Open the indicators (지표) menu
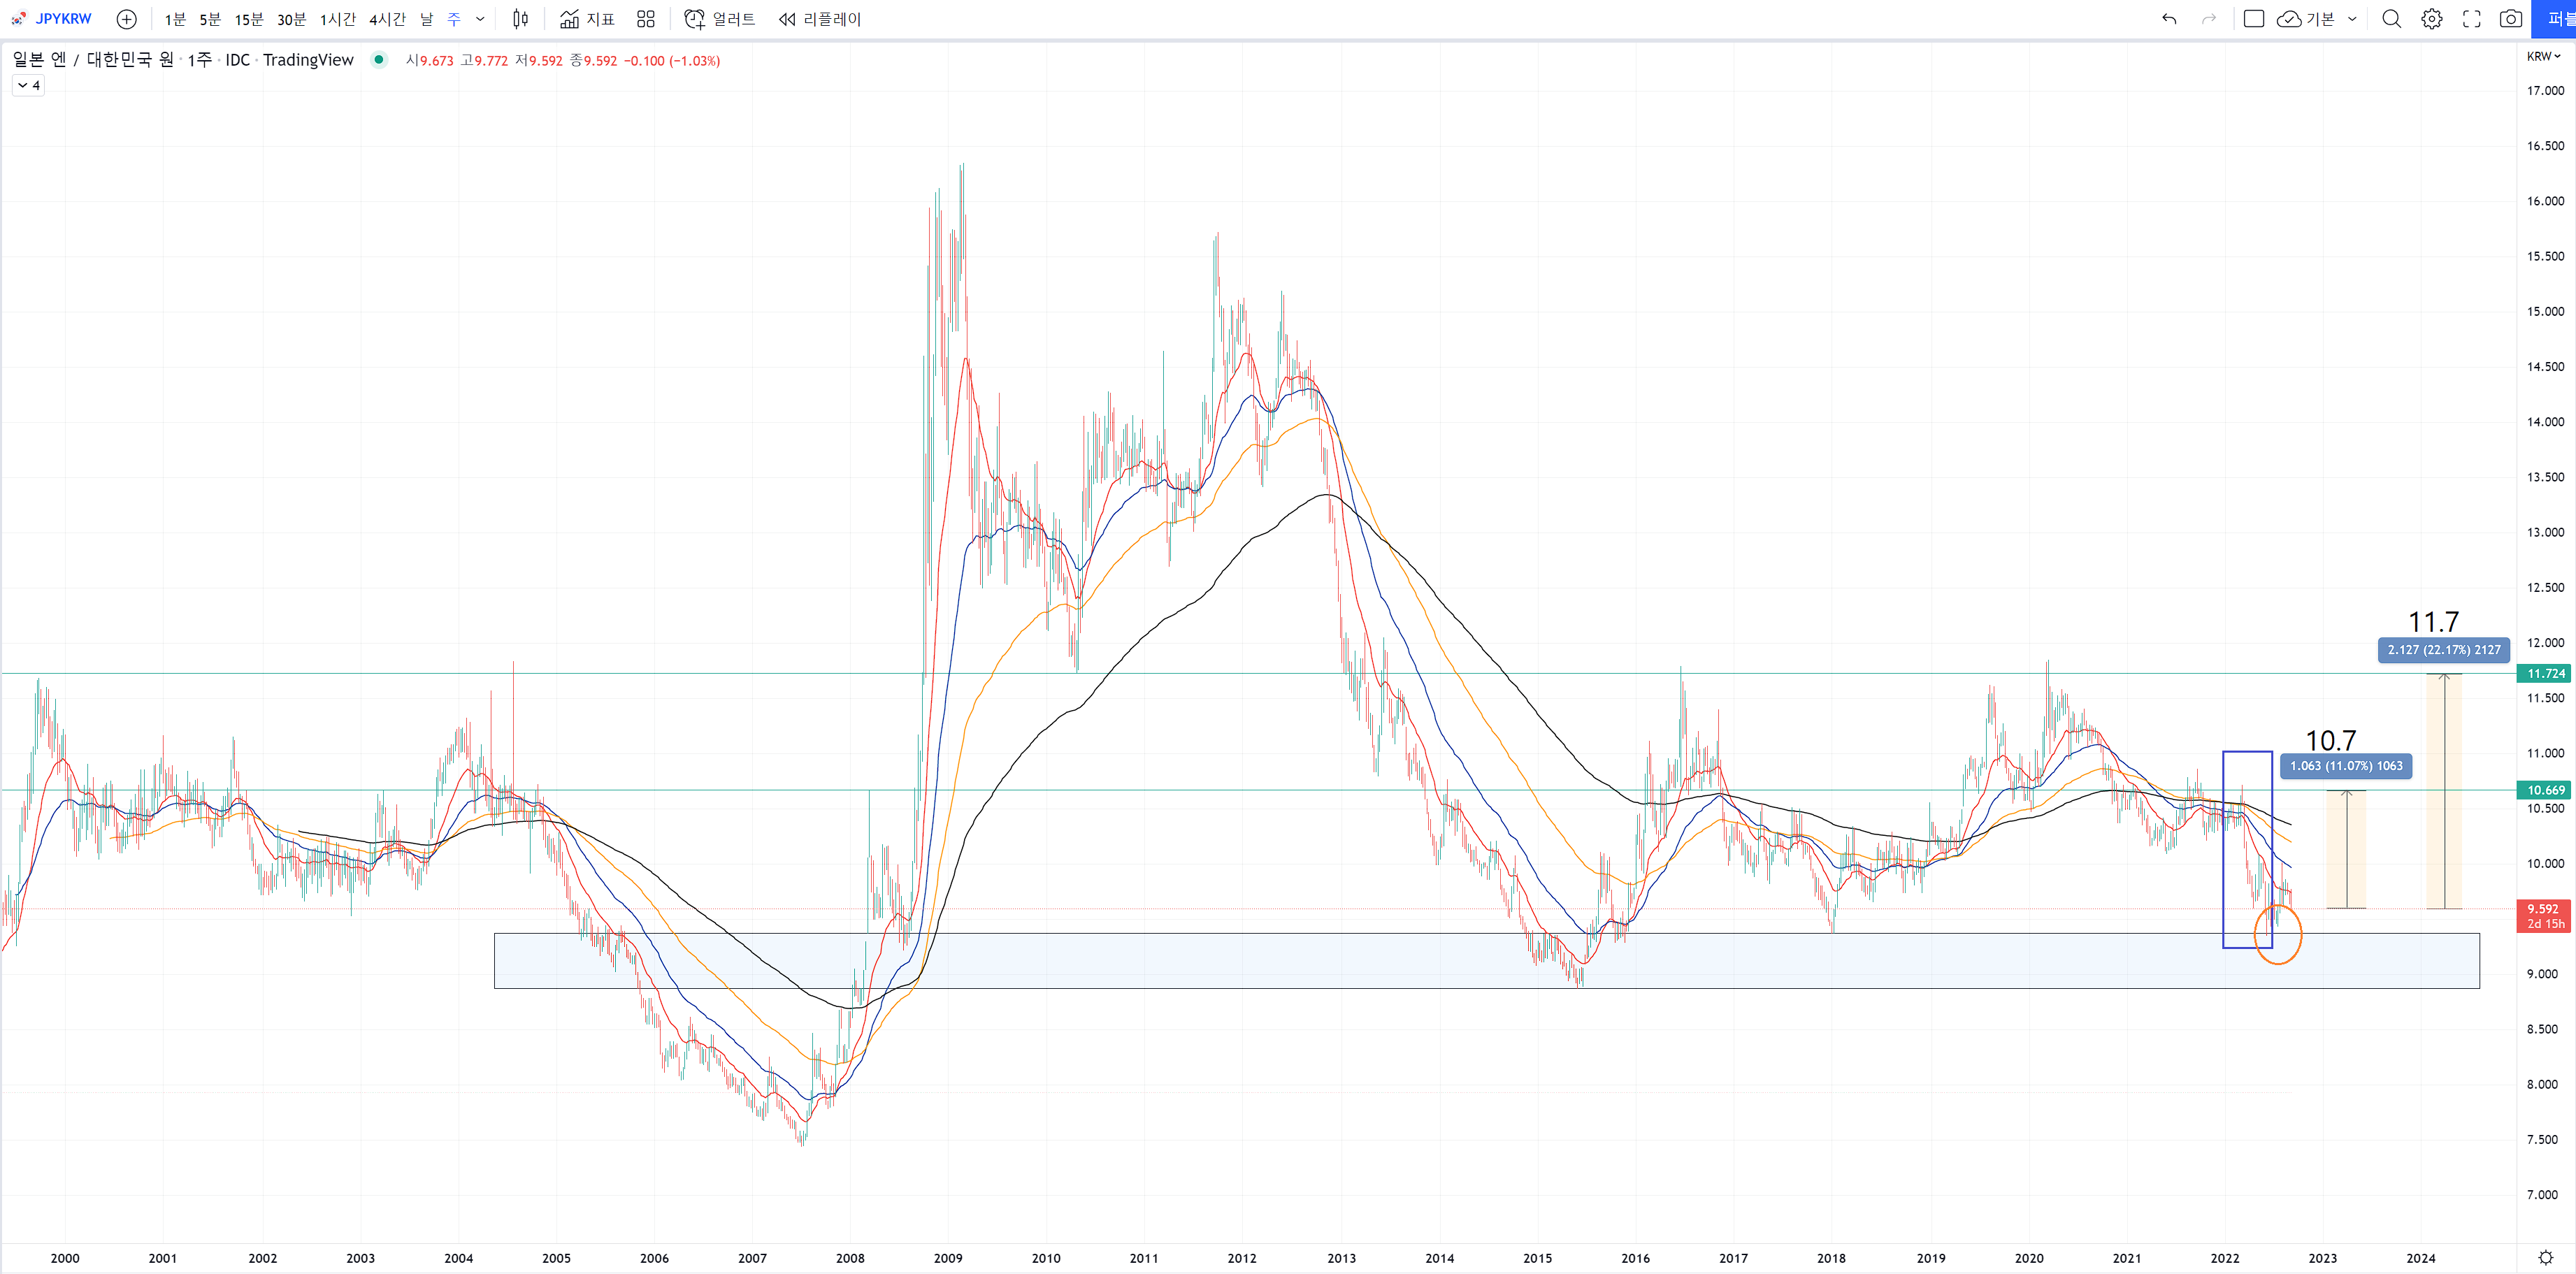 587,19
